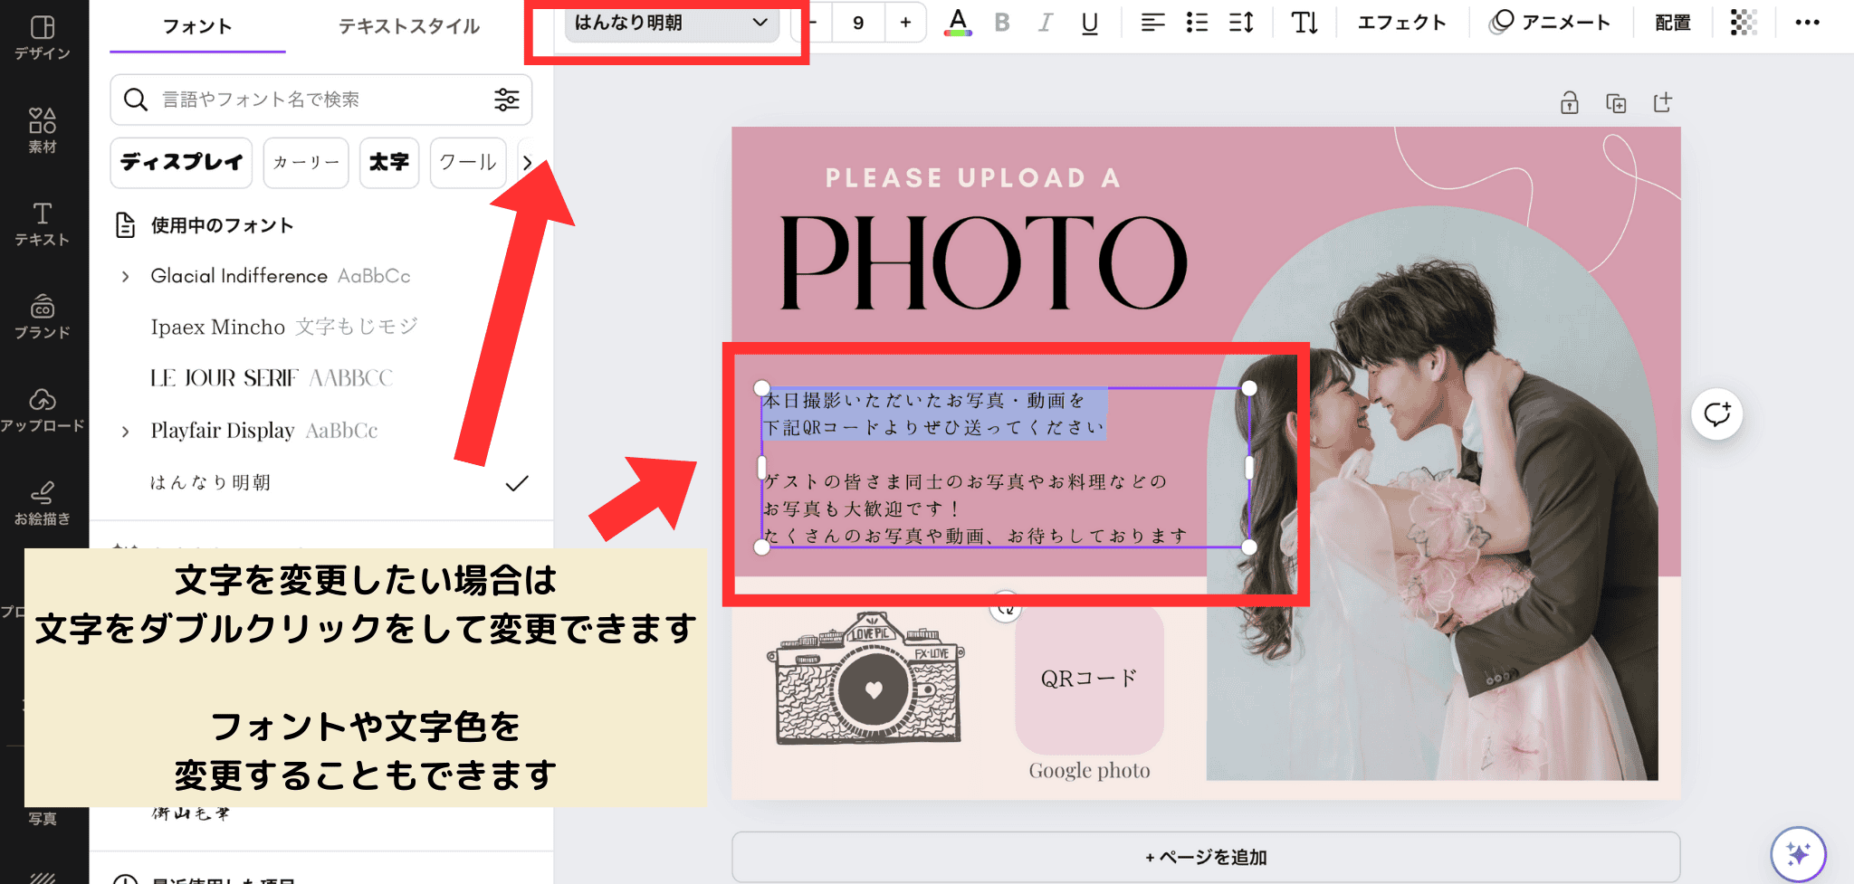Image resolution: width=1854 pixels, height=884 pixels.
Task: Expand the Playfair Display font variants
Action: [x=126, y=432]
